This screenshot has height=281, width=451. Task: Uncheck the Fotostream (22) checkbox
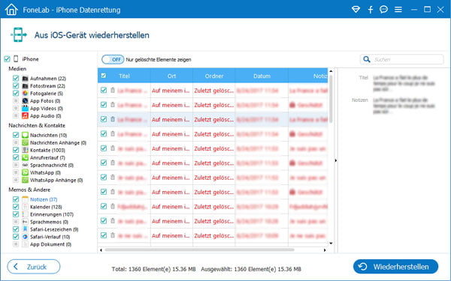click(x=16, y=85)
